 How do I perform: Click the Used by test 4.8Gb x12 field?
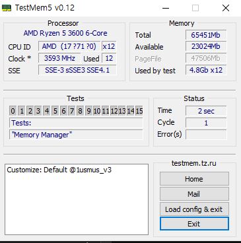click(x=206, y=70)
